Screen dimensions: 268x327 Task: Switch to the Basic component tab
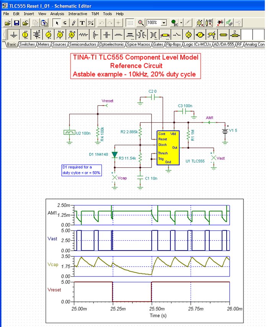coord(12,44)
